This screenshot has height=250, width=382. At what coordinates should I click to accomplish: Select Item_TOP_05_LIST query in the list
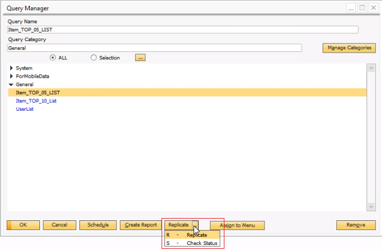[x=38, y=92]
